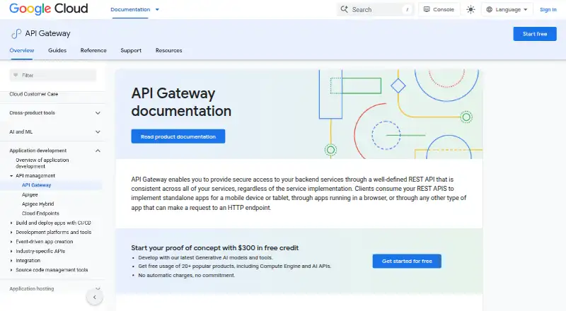Collapse the API management tree node
Image resolution: width=566 pixels, height=311 pixels.
pyautogui.click(x=11, y=176)
